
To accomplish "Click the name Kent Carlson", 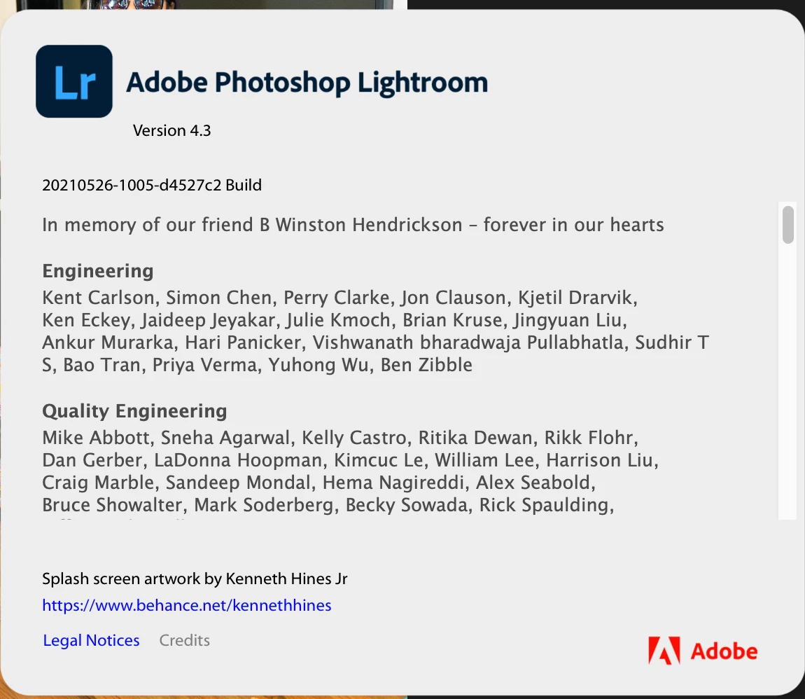I will (x=98, y=298).
